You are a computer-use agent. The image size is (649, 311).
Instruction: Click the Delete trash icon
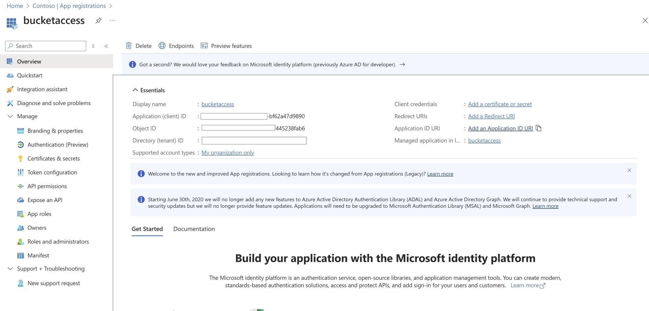128,46
